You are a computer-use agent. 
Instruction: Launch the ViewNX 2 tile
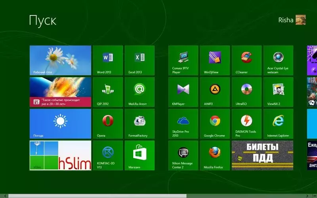(279, 92)
